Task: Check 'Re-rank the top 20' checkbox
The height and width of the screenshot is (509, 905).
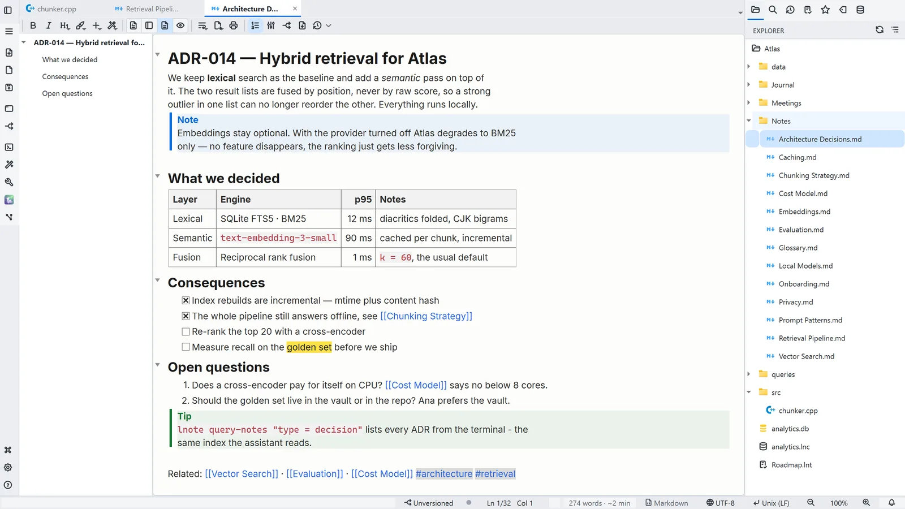Action: point(186,331)
